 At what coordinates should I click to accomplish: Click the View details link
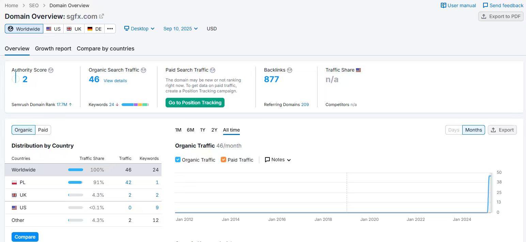click(x=115, y=81)
